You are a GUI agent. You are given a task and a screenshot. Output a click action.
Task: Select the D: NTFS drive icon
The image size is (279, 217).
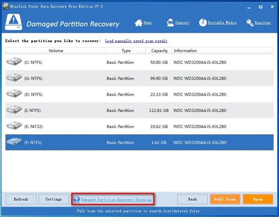pyautogui.click(x=14, y=94)
